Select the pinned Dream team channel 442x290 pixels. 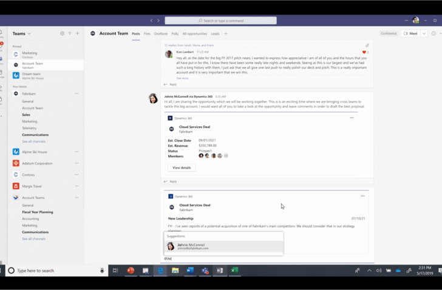46,75
